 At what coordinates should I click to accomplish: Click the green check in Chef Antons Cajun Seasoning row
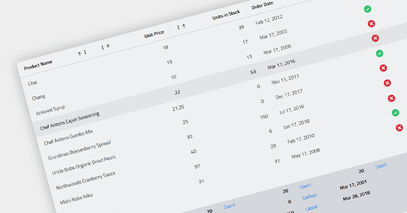pyautogui.click(x=380, y=53)
